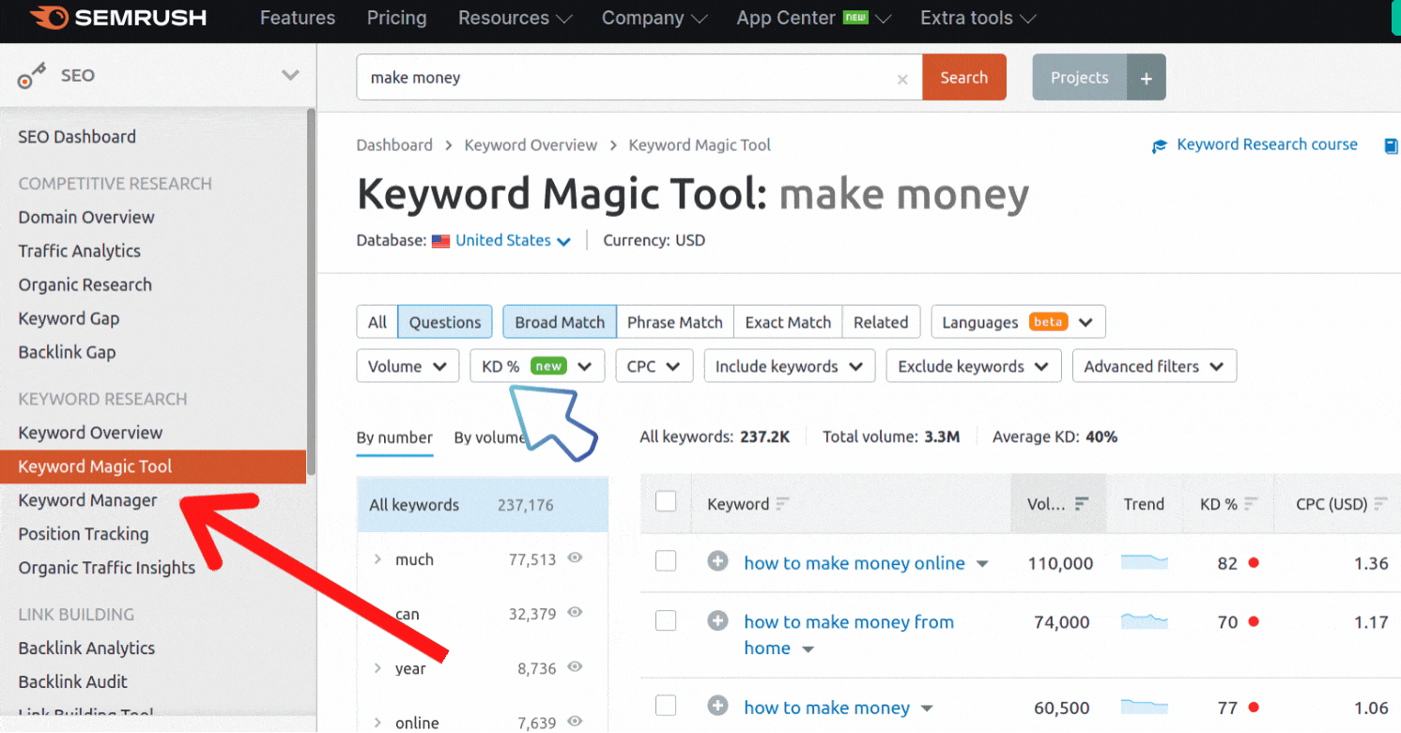Switch to the By number tab
The width and height of the screenshot is (1401, 733).
[394, 437]
